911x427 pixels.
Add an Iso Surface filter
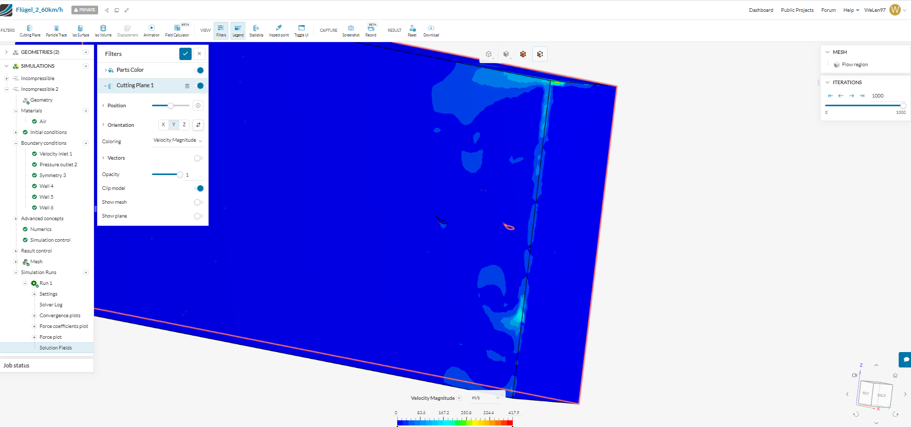pos(80,31)
